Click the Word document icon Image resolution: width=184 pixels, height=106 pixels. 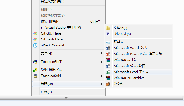click(x=108, y=48)
